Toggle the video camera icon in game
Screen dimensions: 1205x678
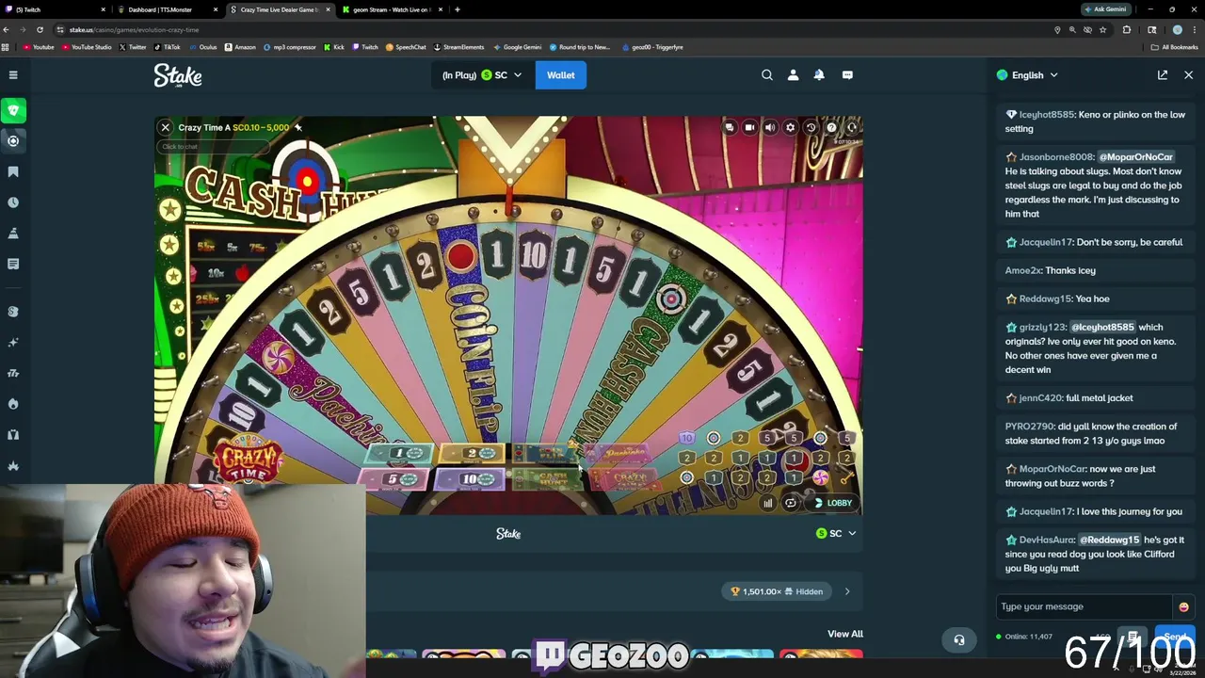tap(749, 127)
